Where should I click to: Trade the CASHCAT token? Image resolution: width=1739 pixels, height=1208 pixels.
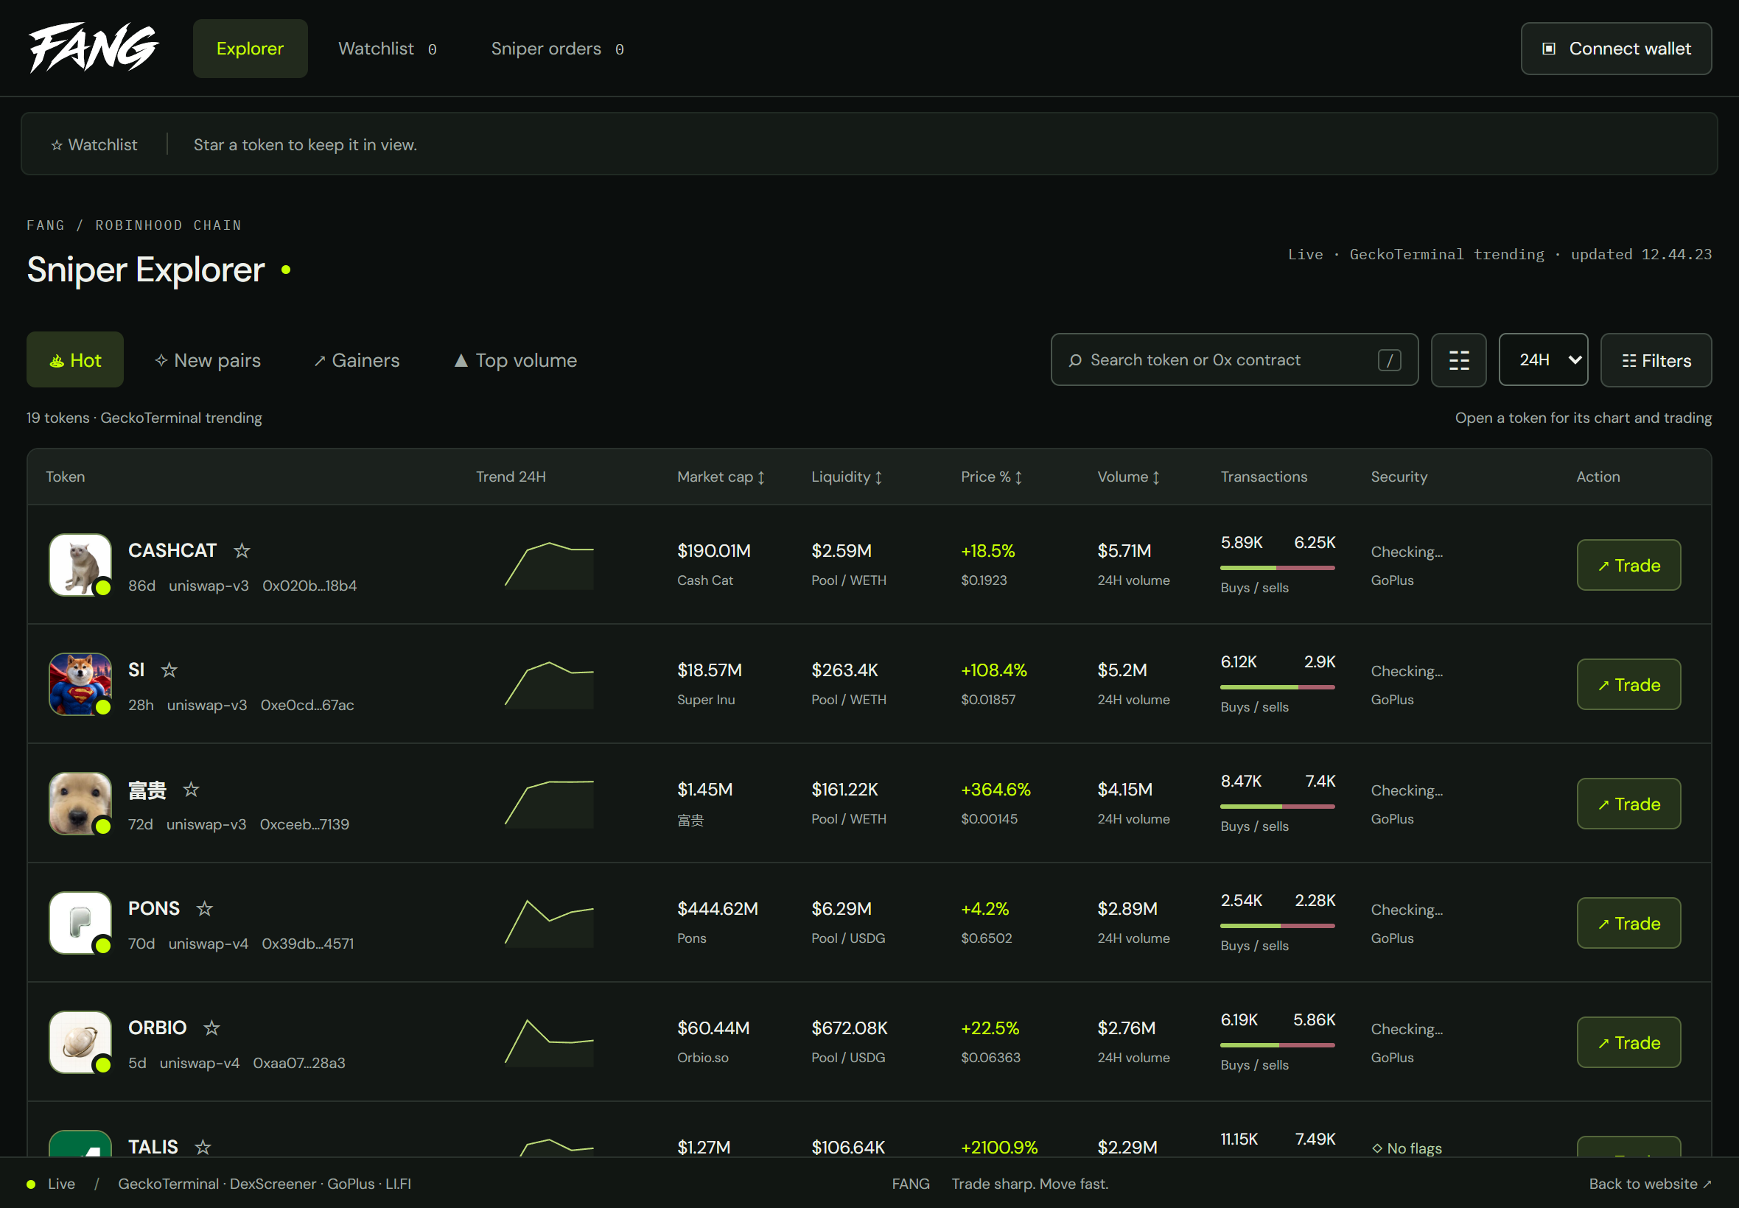pos(1628,565)
